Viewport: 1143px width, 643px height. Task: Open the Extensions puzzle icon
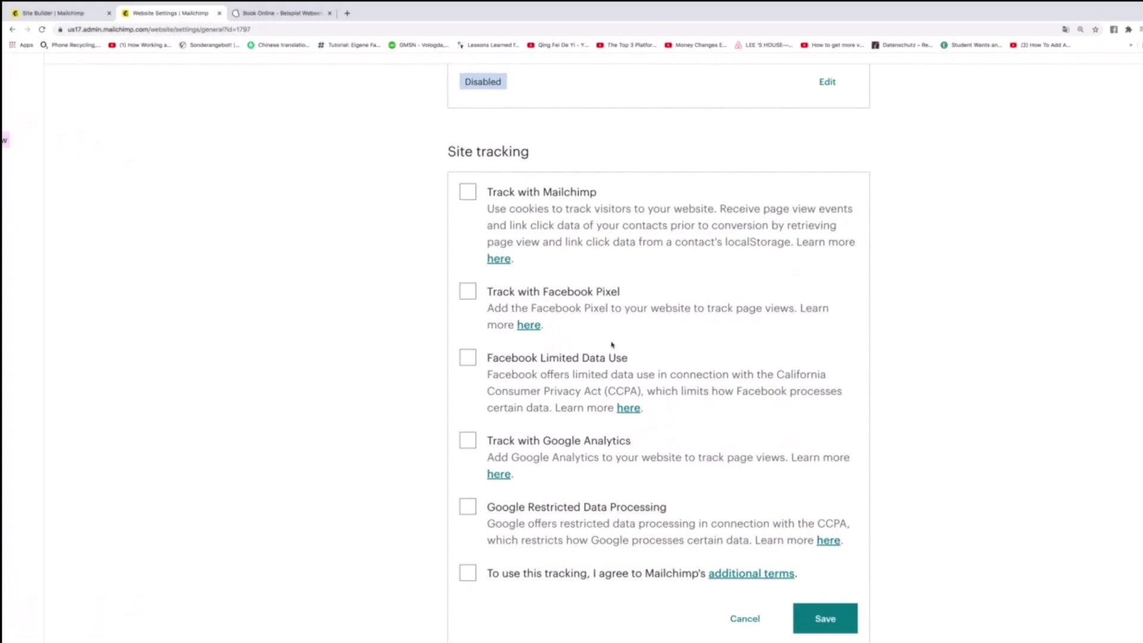click(x=1128, y=29)
